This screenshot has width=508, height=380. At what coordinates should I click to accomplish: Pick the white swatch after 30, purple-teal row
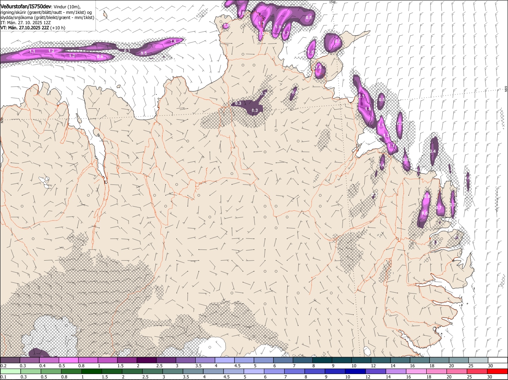coord(498,360)
